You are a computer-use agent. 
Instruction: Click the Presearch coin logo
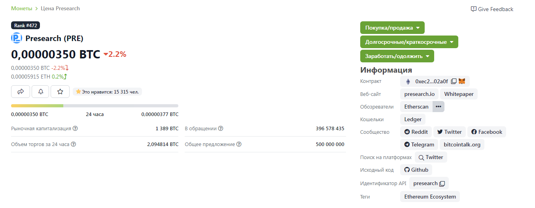(17, 38)
